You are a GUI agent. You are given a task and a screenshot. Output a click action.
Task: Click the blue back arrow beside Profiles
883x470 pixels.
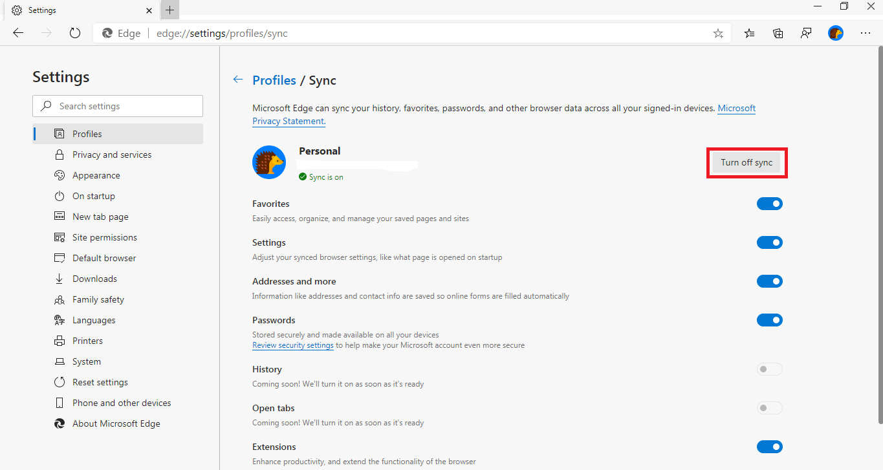238,80
